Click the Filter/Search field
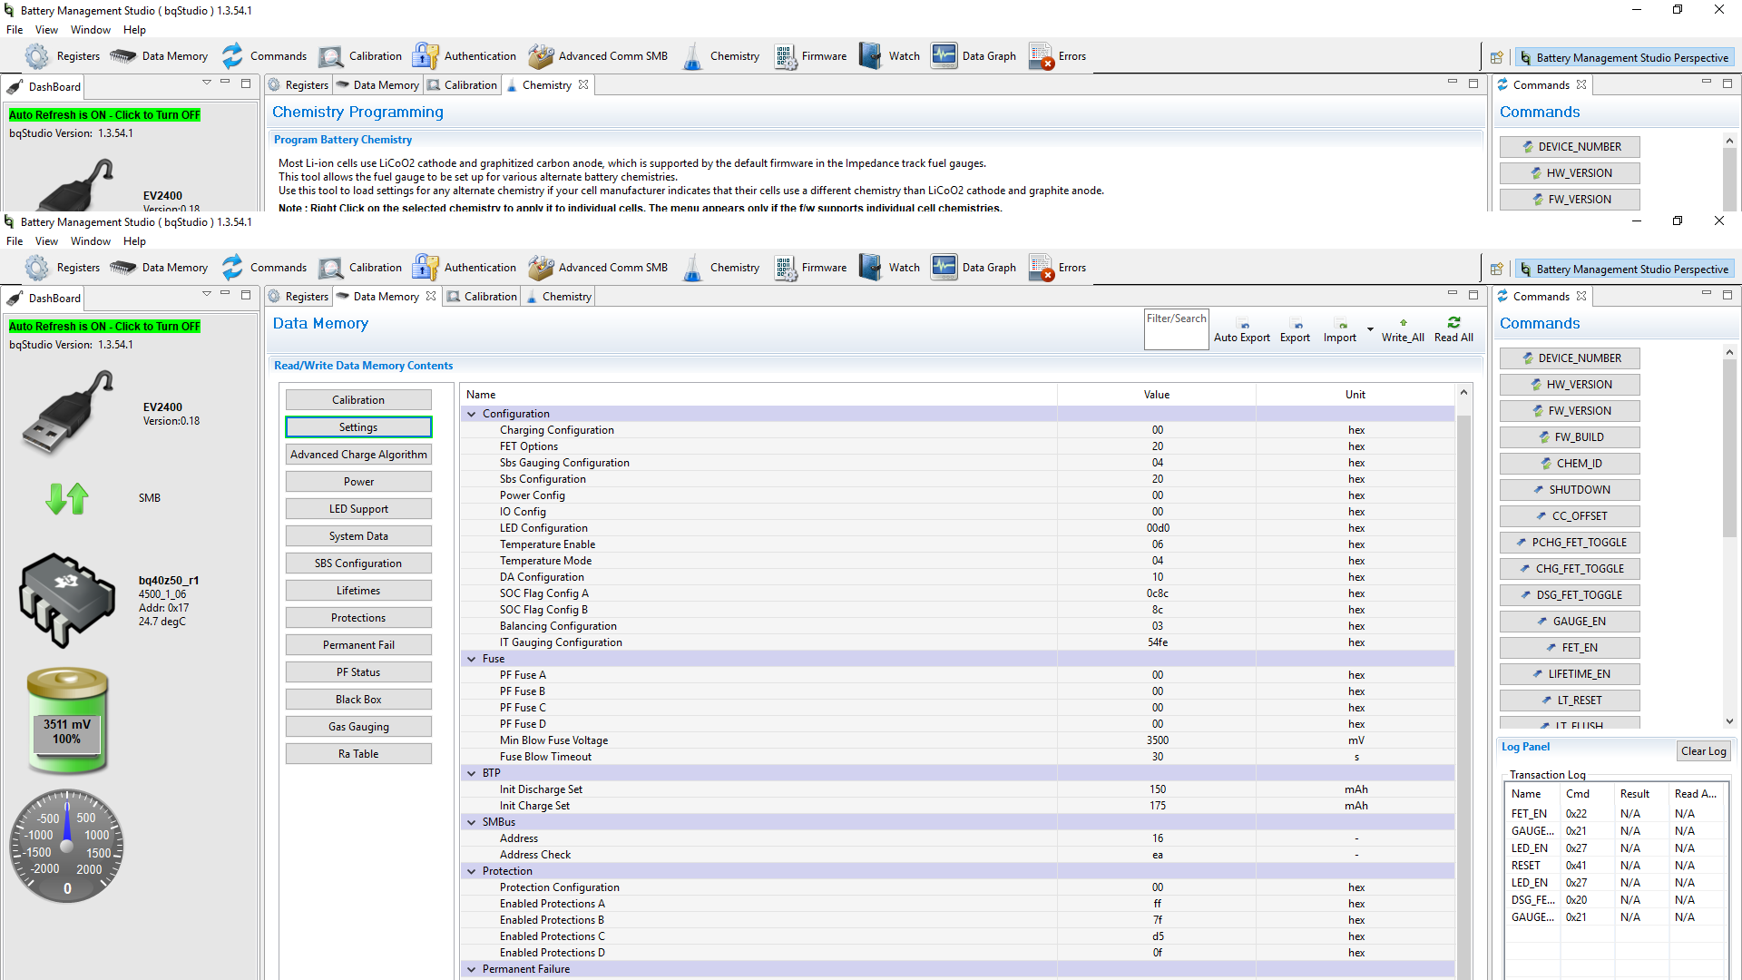Viewport: 1742px width, 980px height. click(x=1177, y=329)
